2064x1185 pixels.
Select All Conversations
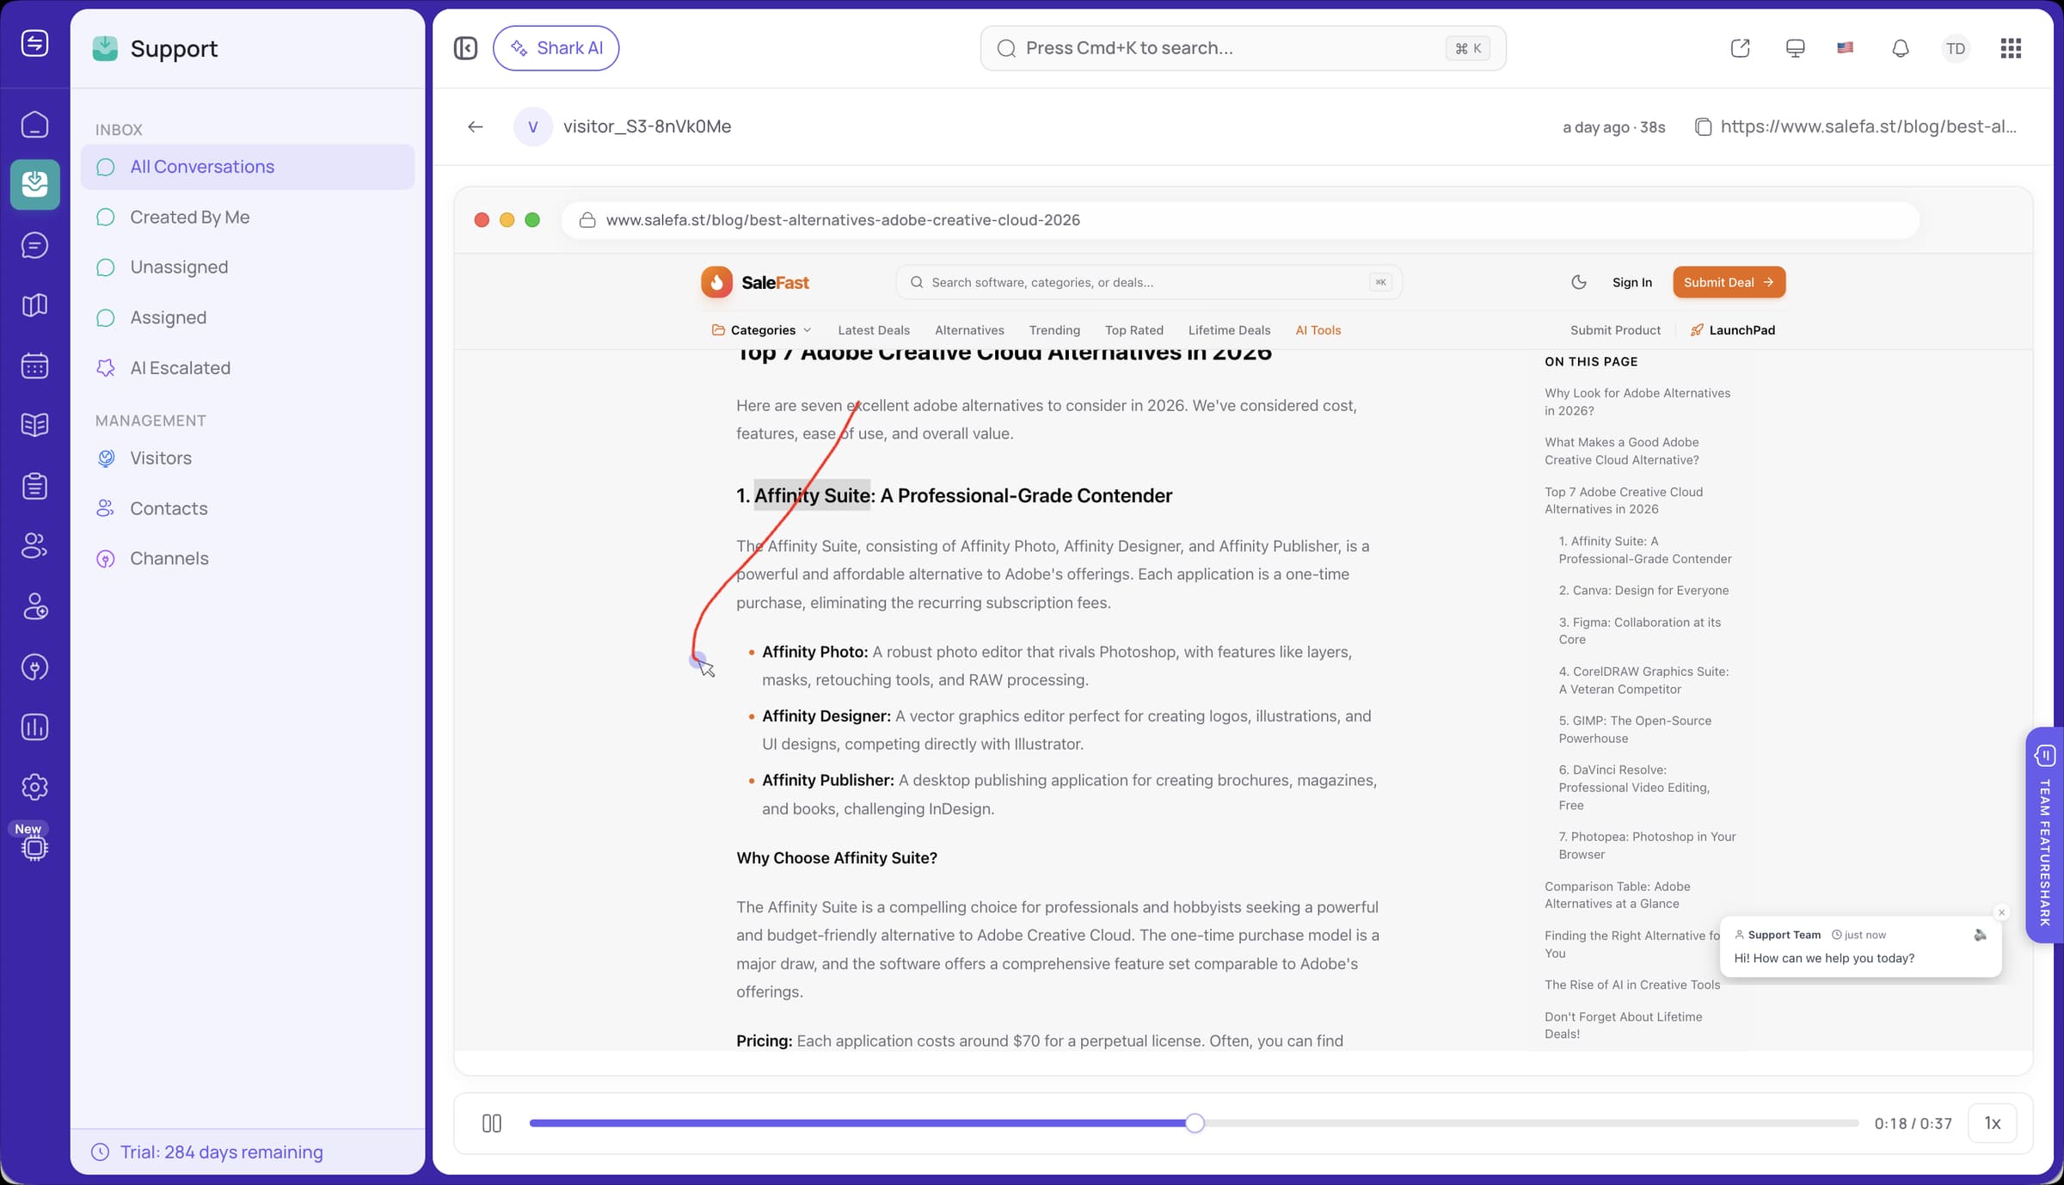click(x=248, y=167)
